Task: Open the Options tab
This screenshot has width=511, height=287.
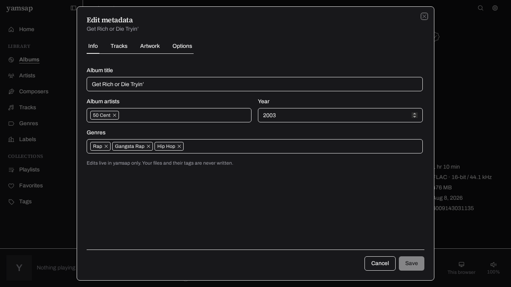Action: point(182,46)
